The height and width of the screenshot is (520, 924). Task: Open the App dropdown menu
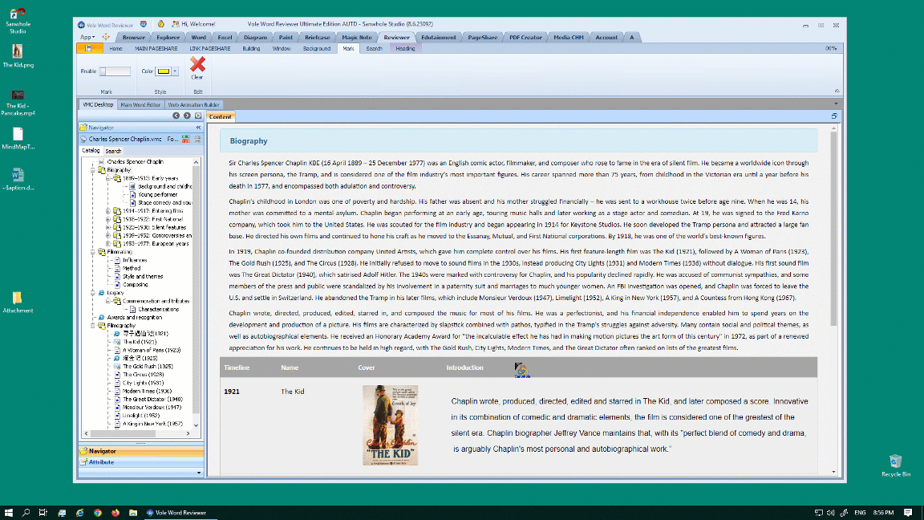point(87,37)
